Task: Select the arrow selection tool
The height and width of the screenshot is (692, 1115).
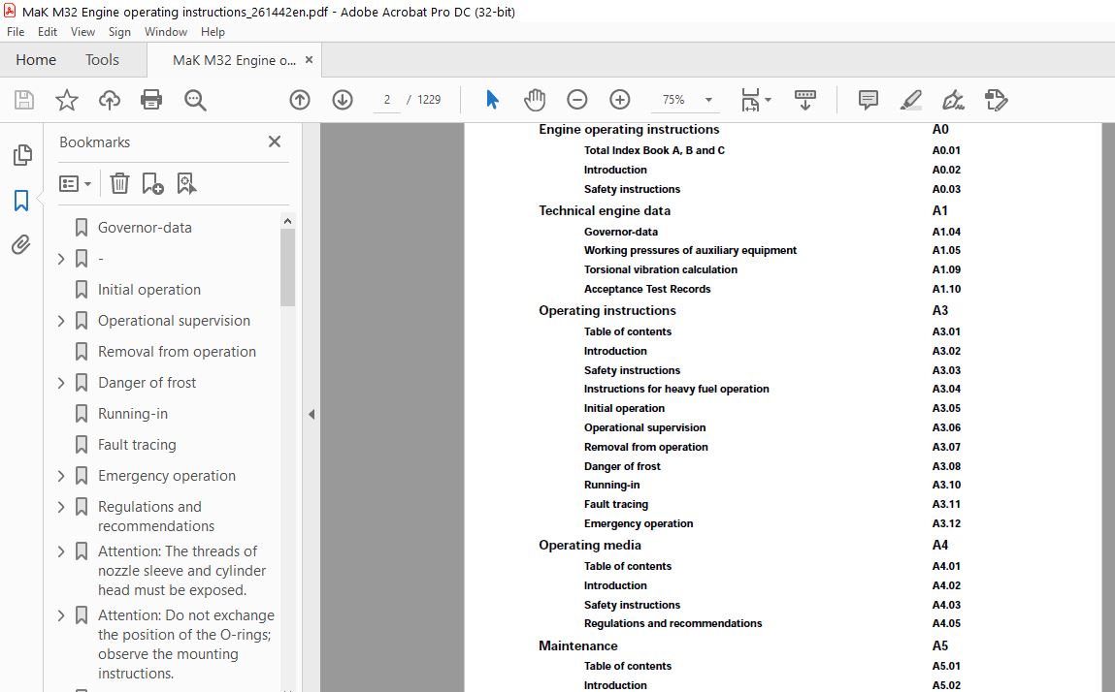Action: pyautogui.click(x=492, y=100)
